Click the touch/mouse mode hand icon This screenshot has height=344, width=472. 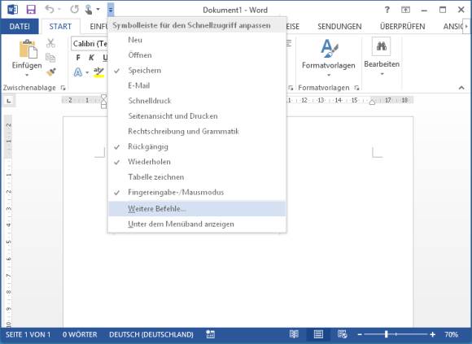point(89,10)
